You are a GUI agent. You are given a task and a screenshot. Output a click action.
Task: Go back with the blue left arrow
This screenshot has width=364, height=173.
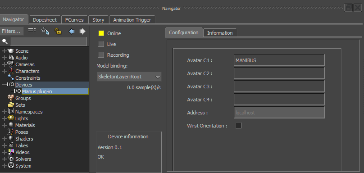(x=72, y=31)
